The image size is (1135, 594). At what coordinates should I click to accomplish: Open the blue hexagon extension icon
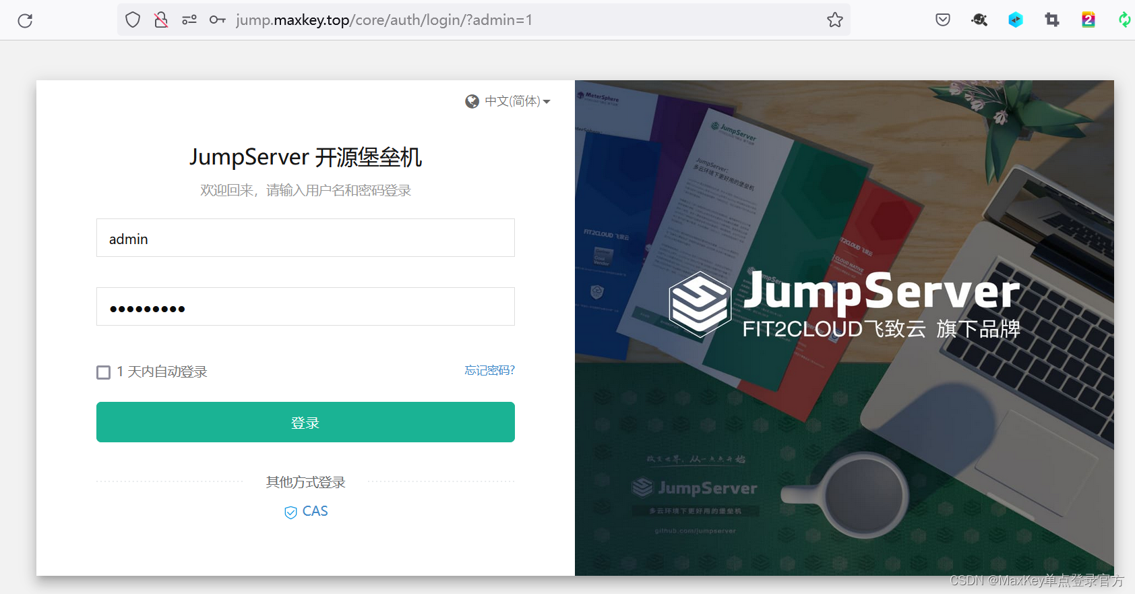pyautogui.click(x=1016, y=20)
